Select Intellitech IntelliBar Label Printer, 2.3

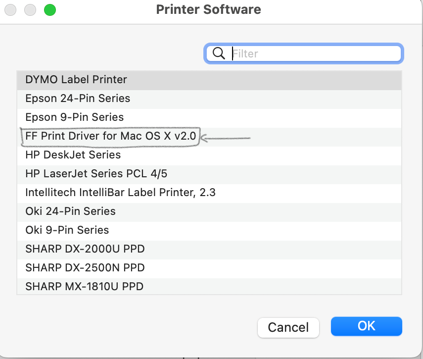(x=120, y=192)
